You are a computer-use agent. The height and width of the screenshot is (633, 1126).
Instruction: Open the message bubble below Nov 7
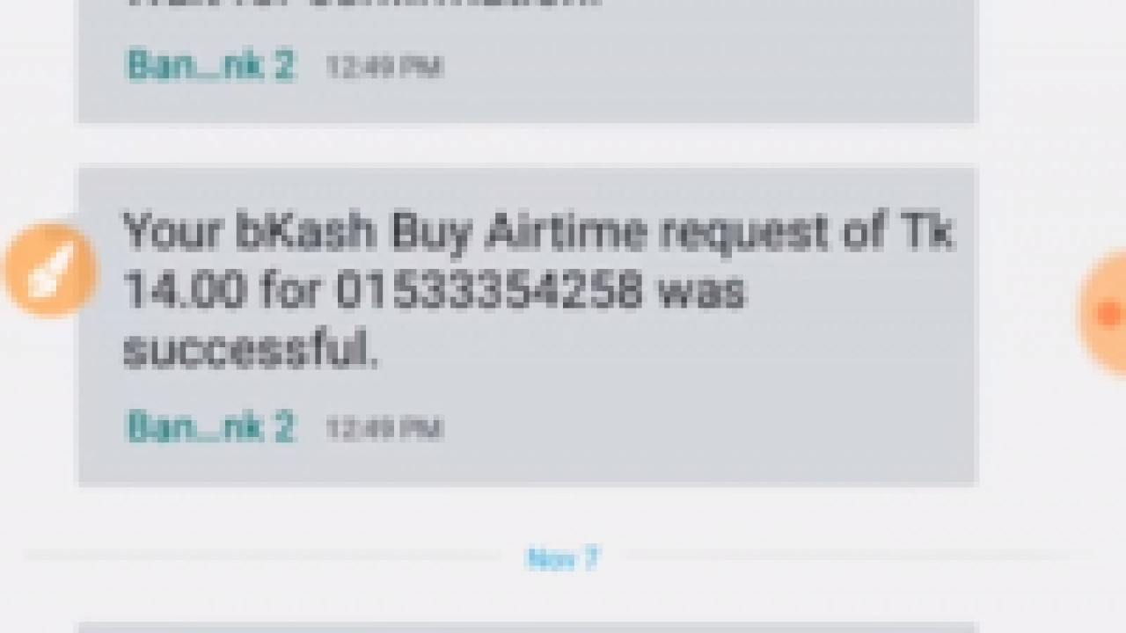click(x=528, y=628)
